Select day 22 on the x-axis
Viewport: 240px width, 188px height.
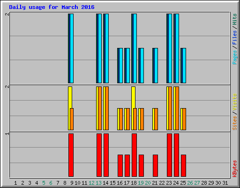tap(162, 183)
